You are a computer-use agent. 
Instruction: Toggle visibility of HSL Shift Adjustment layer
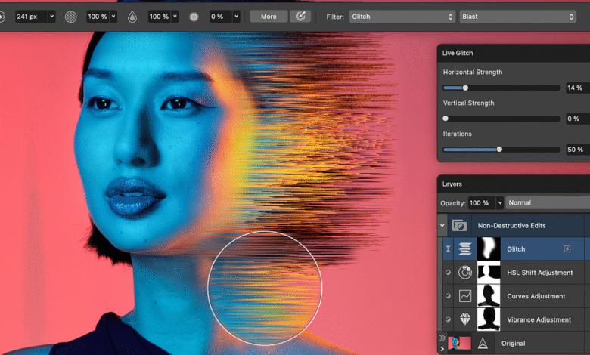tap(448, 273)
